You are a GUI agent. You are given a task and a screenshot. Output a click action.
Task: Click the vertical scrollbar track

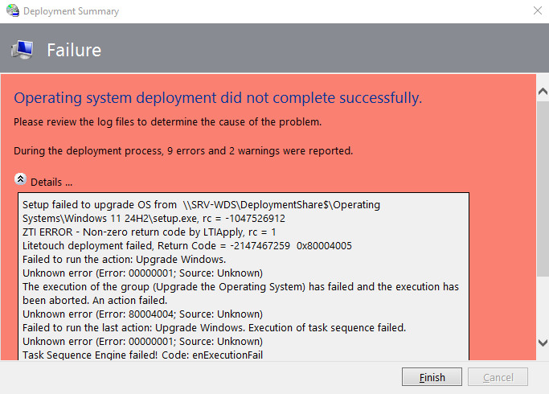[541, 217]
